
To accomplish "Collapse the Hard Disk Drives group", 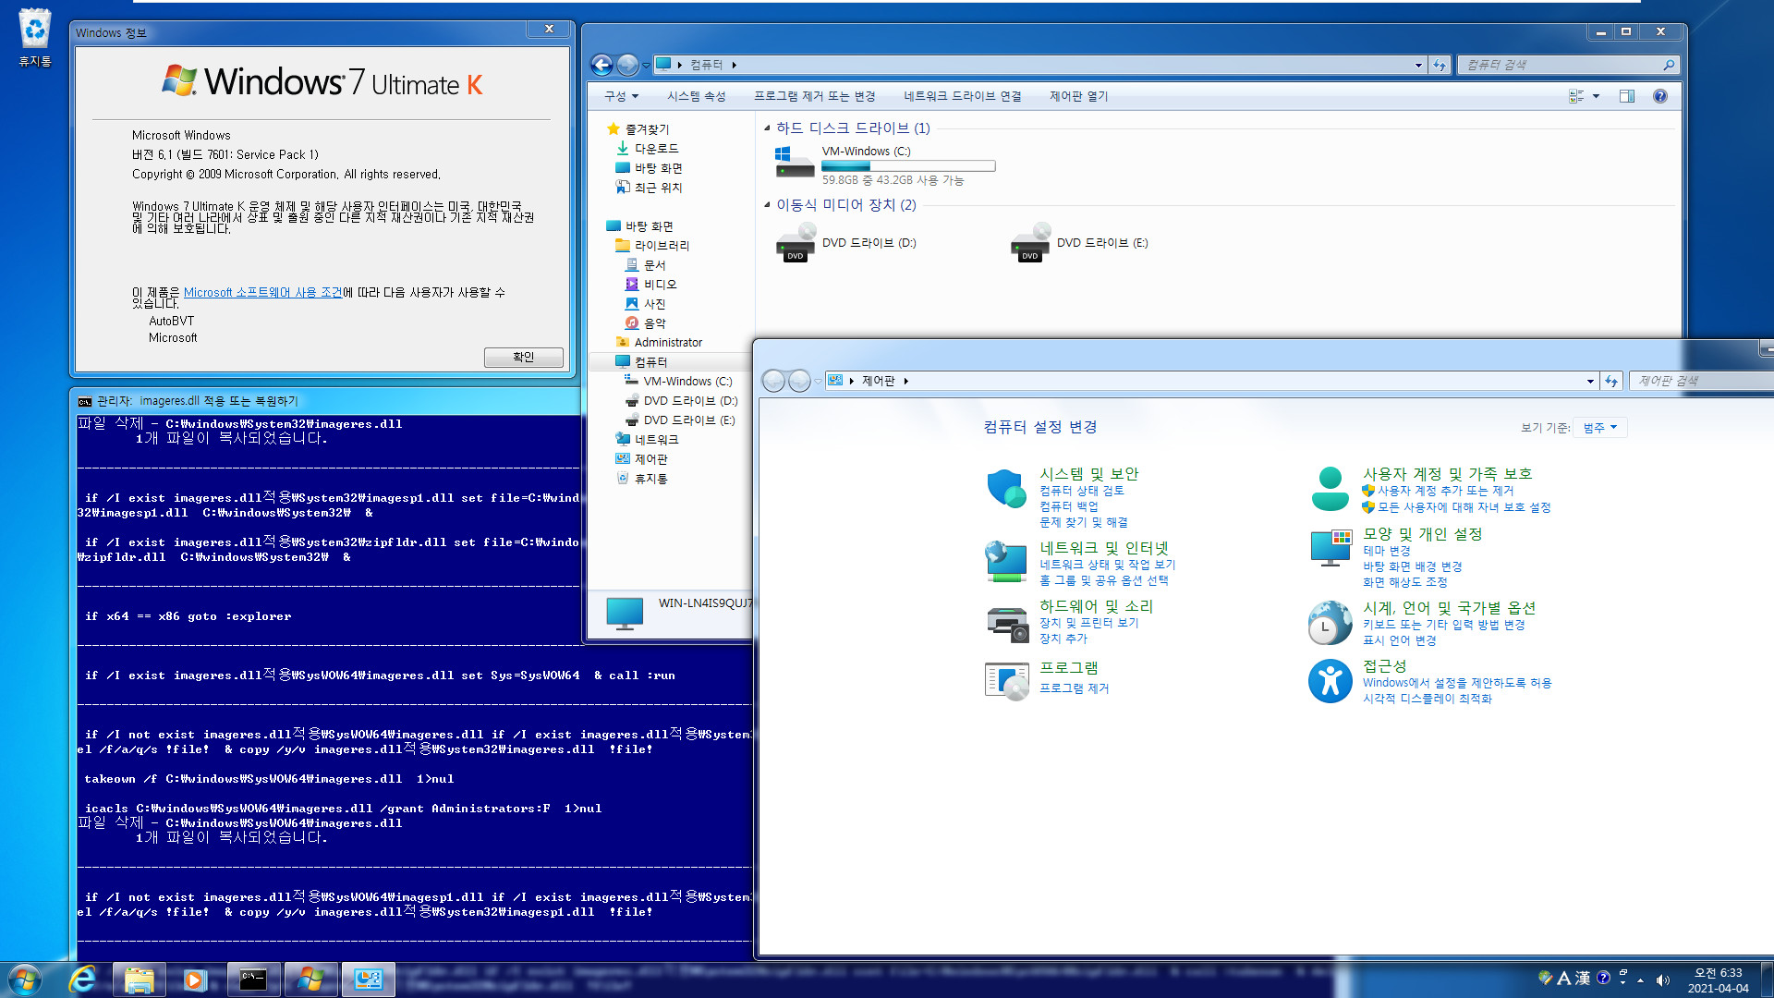I will click(x=767, y=128).
